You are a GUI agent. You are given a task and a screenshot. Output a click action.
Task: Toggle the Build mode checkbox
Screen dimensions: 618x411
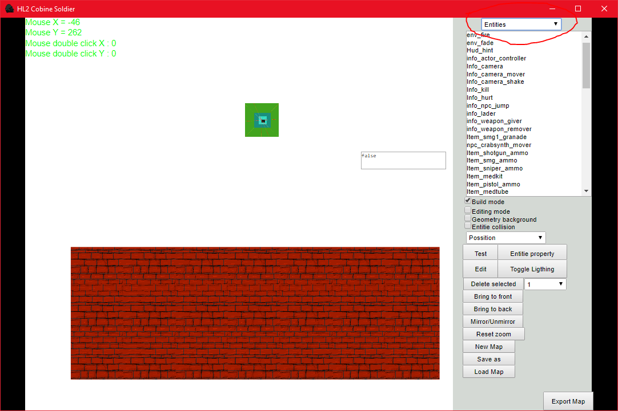(x=468, y=201)
